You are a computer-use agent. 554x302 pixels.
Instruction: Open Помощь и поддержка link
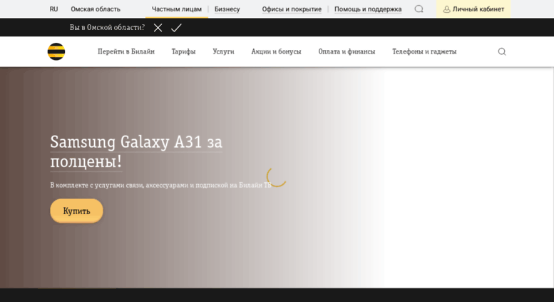pos(368,9)
